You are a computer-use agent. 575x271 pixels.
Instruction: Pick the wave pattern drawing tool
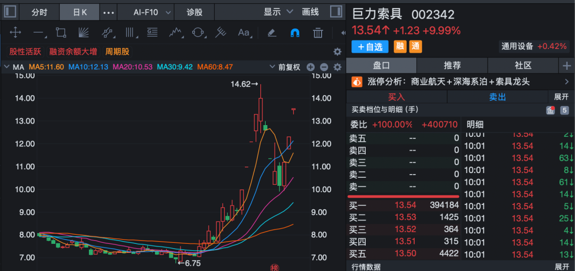pyautogui.click(x=176, y=33)
